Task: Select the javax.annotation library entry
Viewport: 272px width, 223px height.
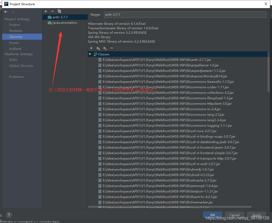Action: coord(65,23)
